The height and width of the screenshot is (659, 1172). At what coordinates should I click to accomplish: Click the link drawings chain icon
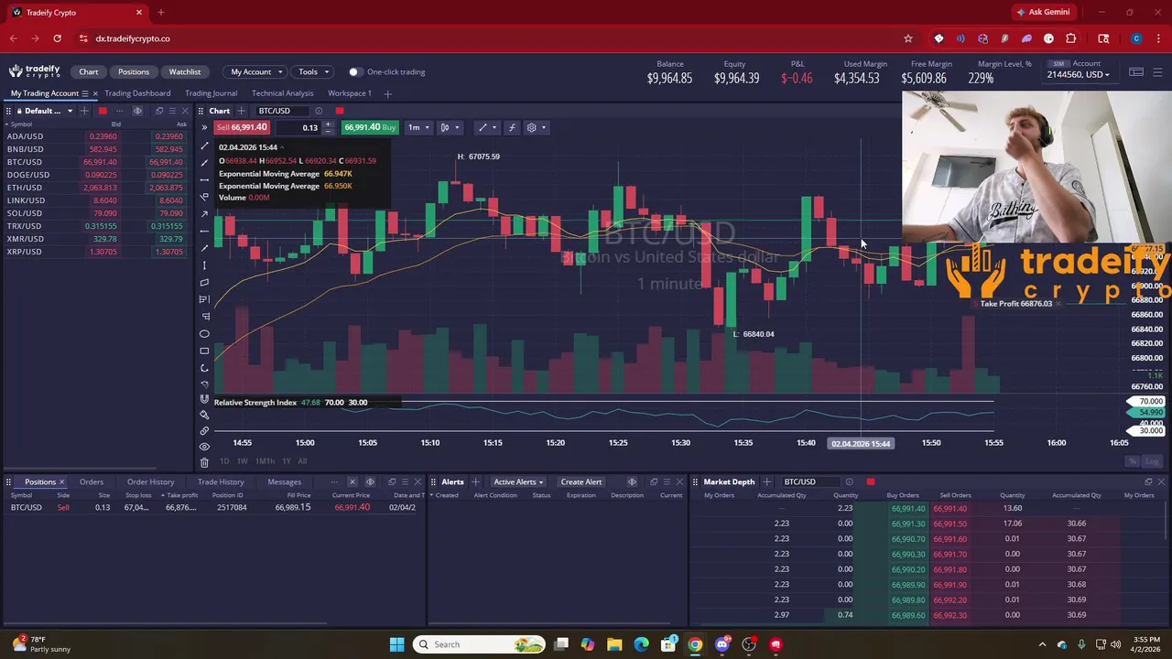(204, 430)
